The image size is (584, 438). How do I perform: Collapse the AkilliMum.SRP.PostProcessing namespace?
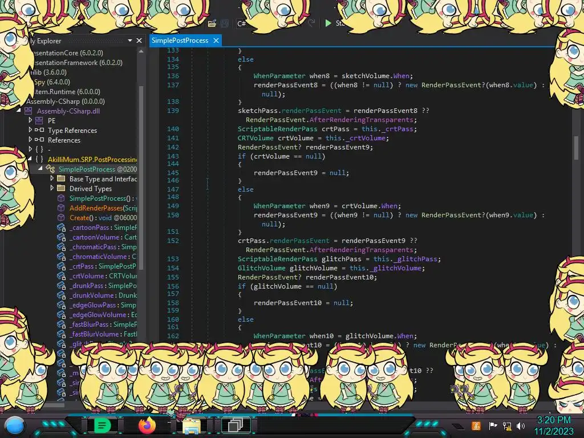pos(30,159)
